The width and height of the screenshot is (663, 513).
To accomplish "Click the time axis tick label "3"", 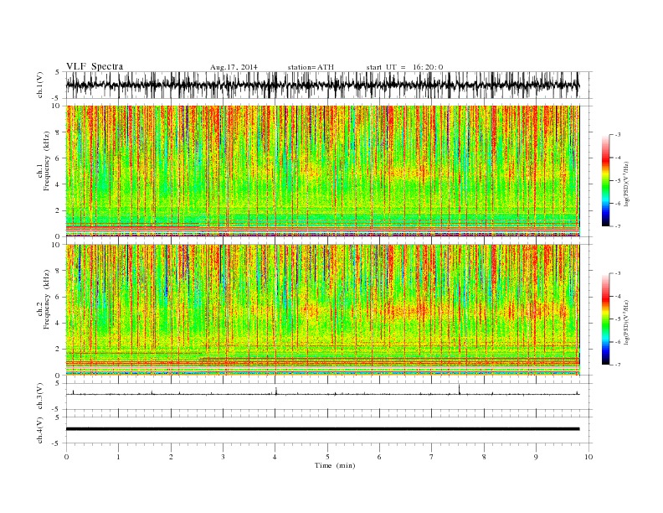I will pos(223,457).
